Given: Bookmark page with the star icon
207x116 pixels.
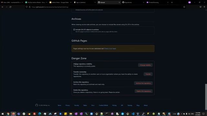Looking at the screenshot, I should pos(184,7).
